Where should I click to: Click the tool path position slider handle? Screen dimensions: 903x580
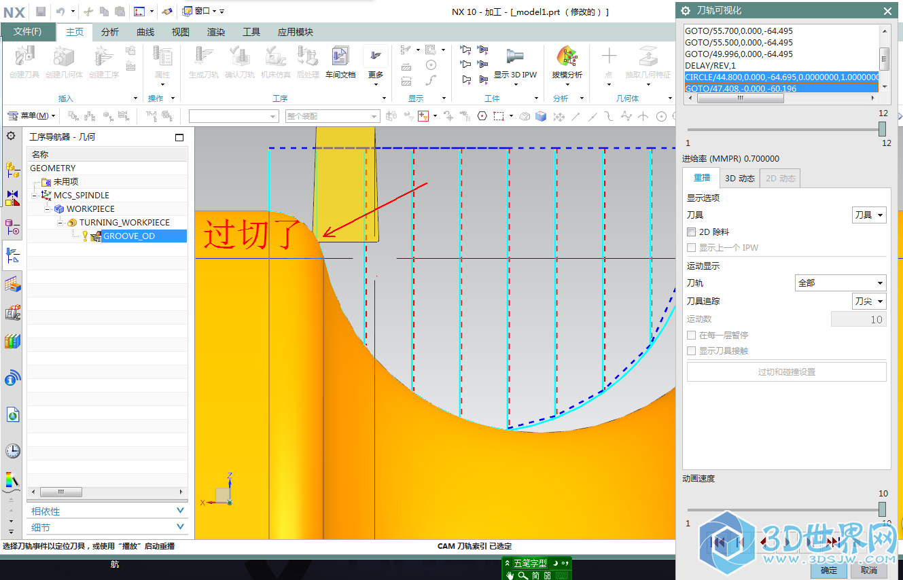point(883,129)
